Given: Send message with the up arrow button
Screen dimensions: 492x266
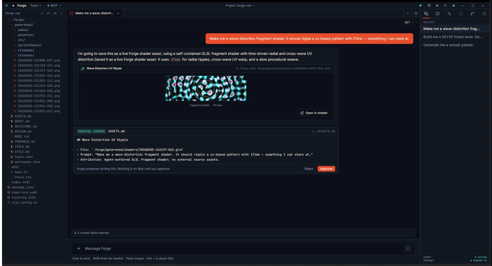Looking at the screenshot, I should coord(408,248).
